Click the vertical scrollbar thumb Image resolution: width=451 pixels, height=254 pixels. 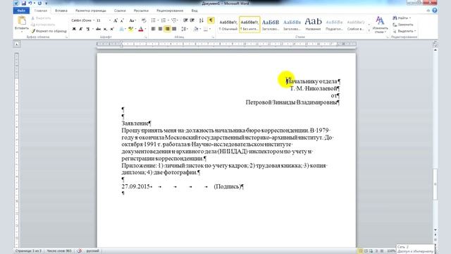click(x=435, y=184)
